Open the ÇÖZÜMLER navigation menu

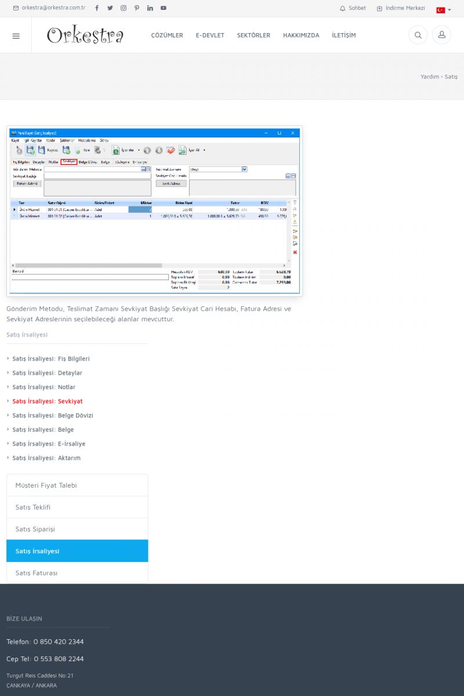167,35
